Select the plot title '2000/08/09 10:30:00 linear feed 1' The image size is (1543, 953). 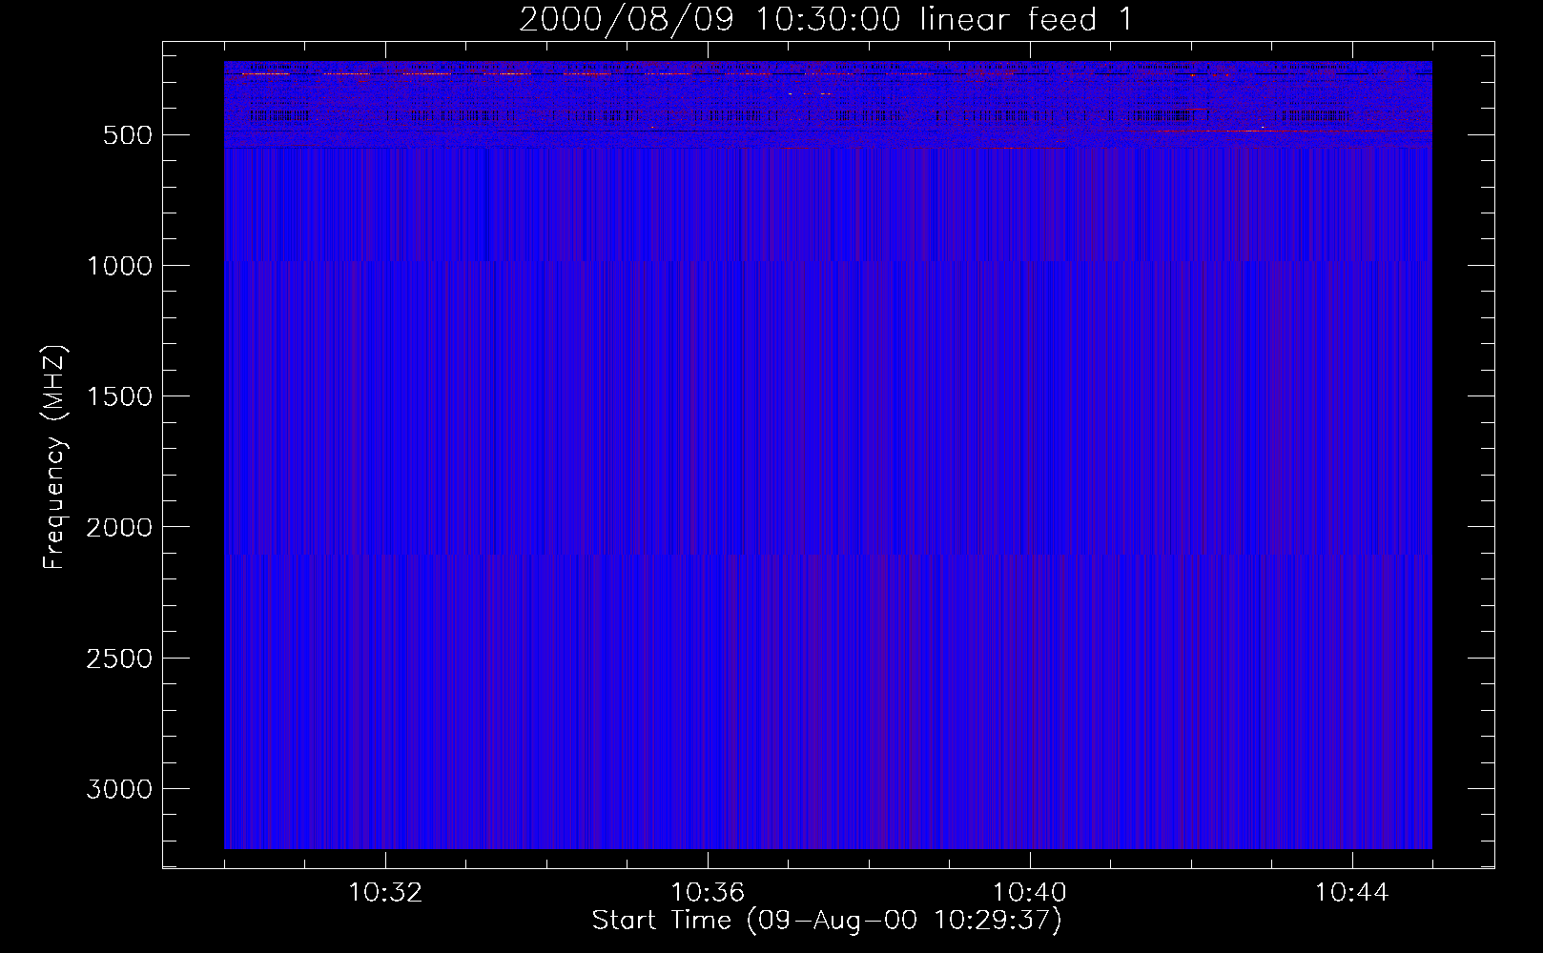click(x=826, y=19)
